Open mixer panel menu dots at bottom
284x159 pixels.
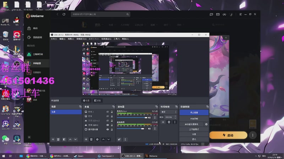(125, 139)
